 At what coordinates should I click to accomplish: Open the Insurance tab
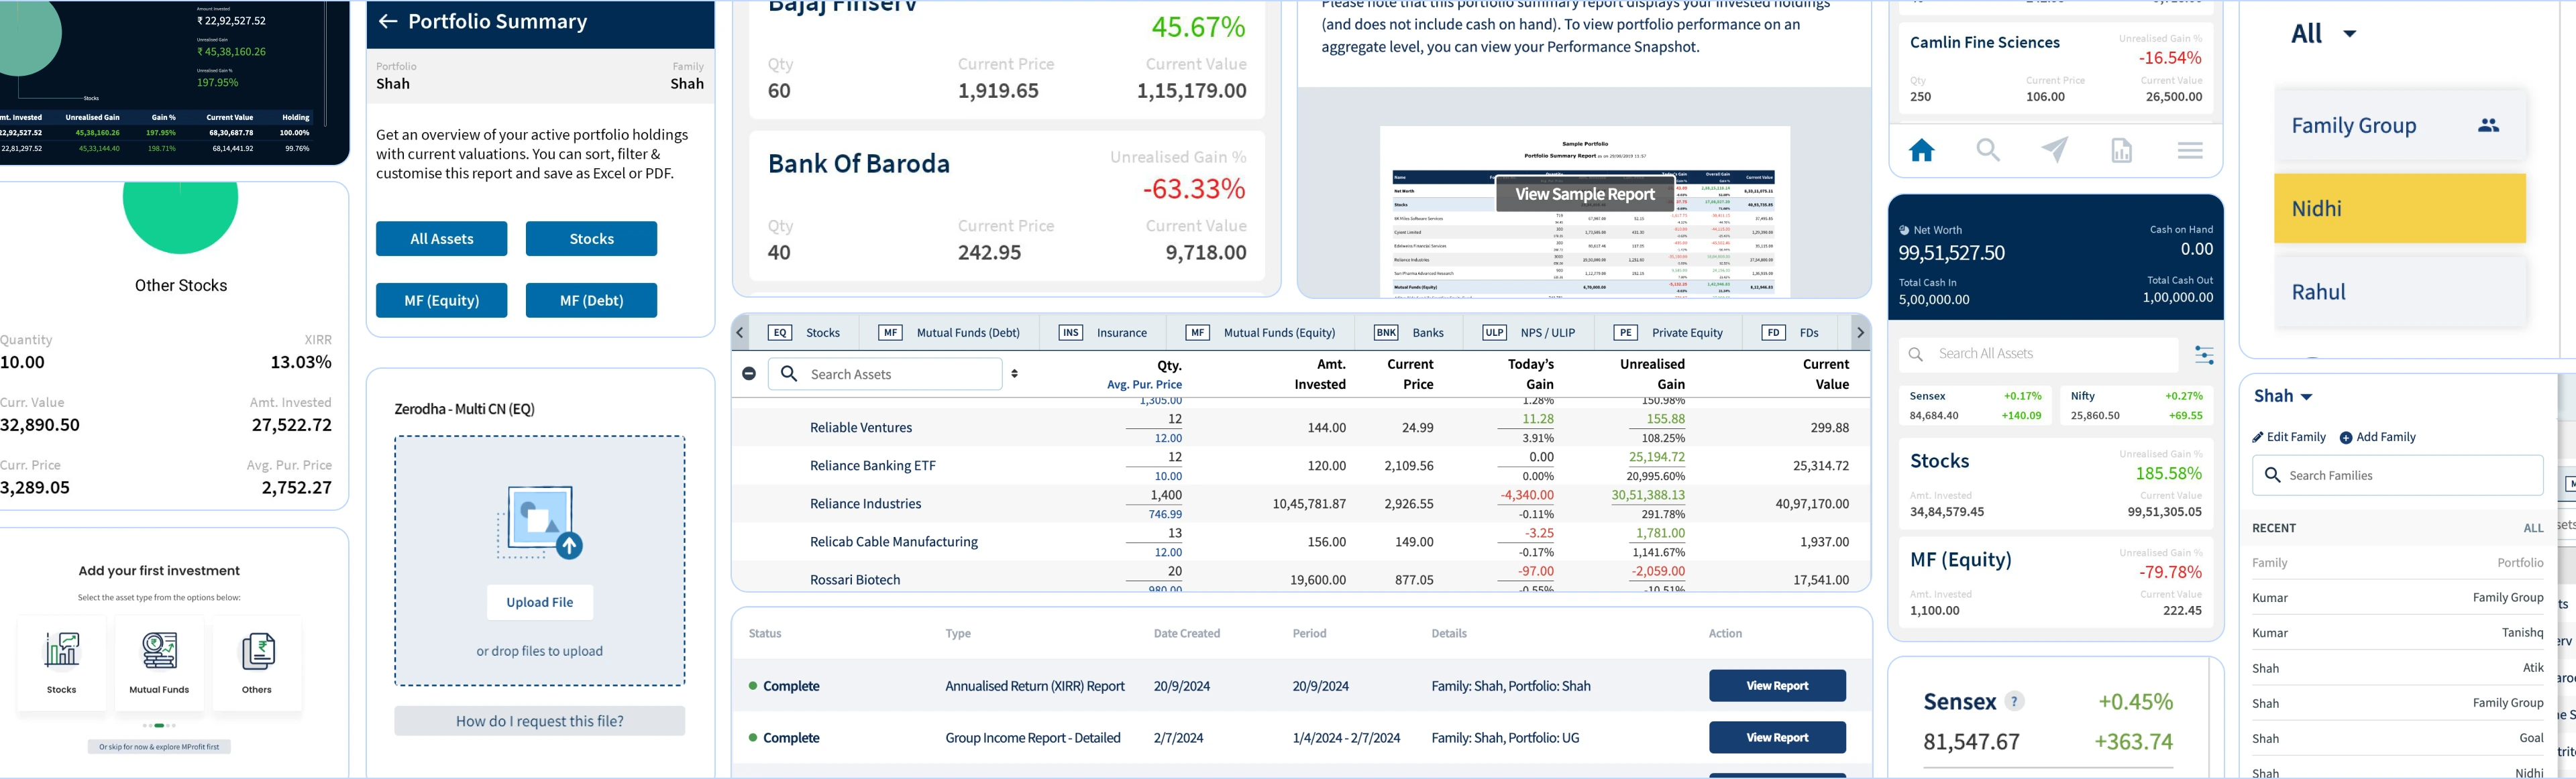pyautogui.click(x=1102, y=333)
